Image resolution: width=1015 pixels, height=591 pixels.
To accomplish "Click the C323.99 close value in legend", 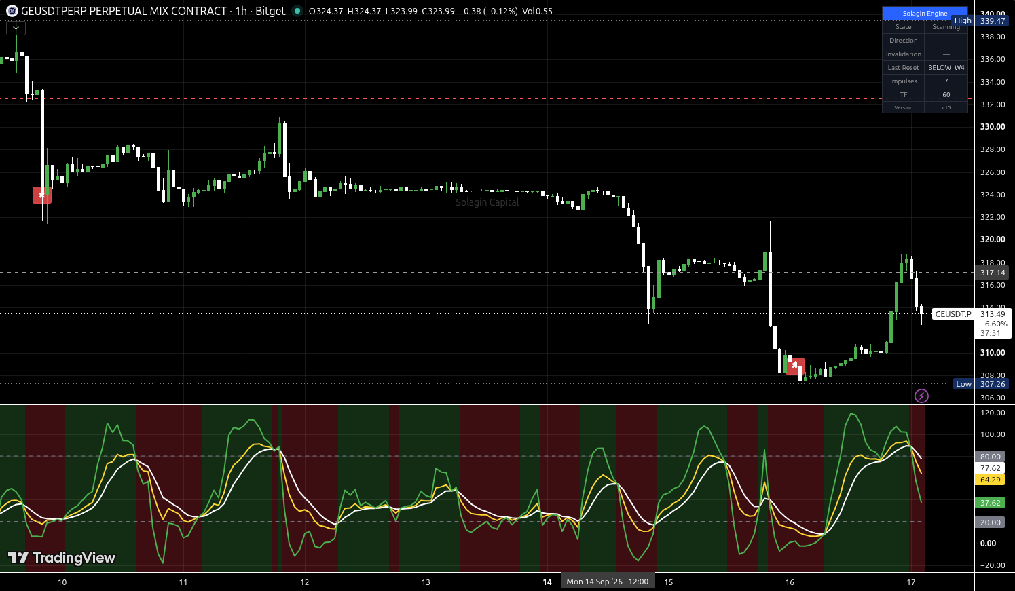I will point(438,11).
